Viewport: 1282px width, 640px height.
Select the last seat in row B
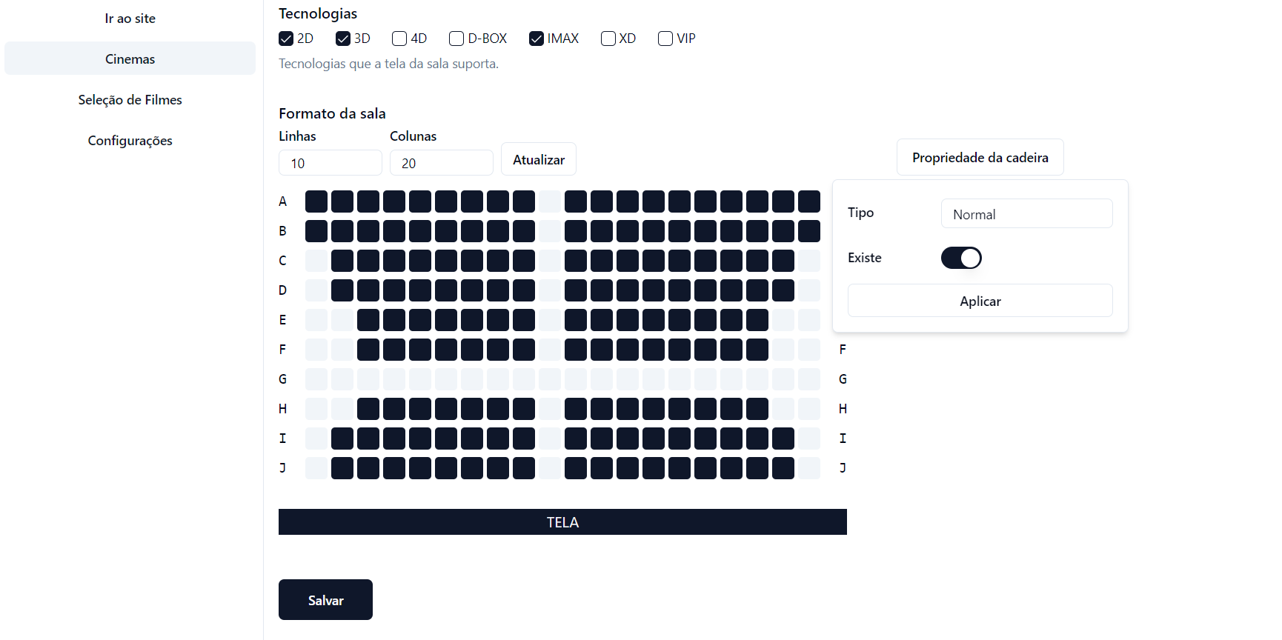click(x=809, y=231)
